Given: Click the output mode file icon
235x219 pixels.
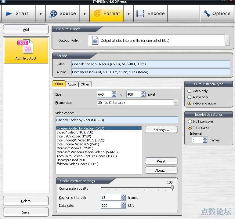Looking at the screenshot, I should [95, 41].
